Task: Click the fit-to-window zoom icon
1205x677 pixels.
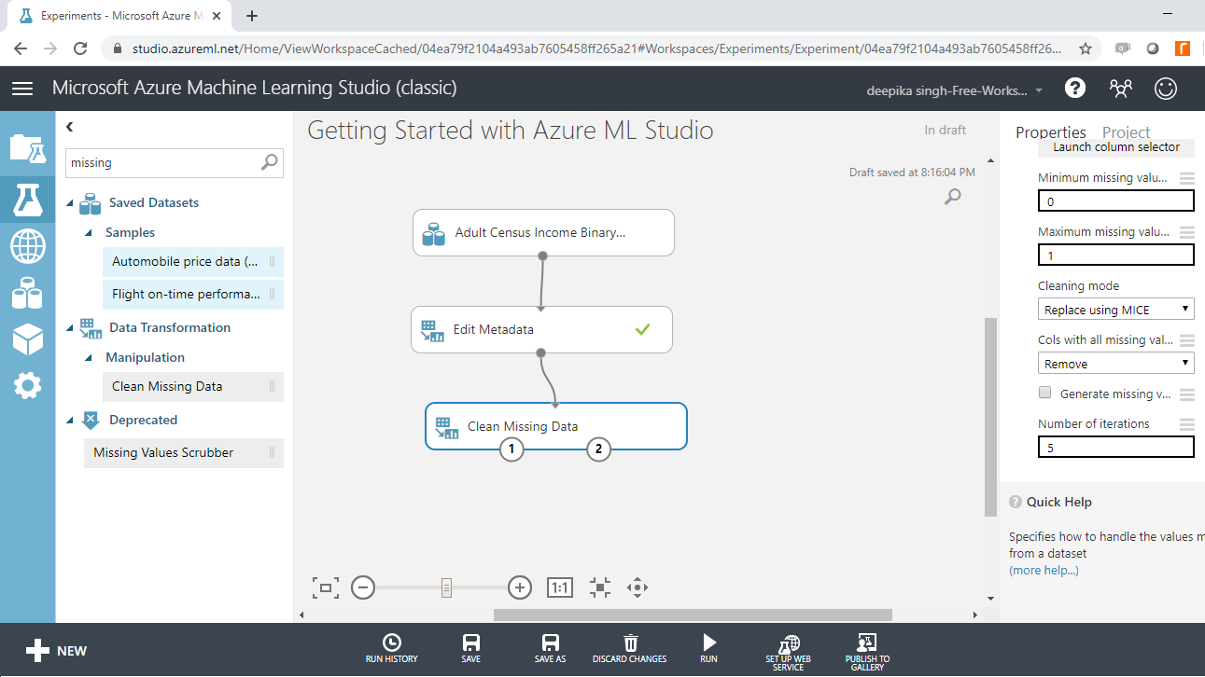Action: pyautogui.click(x=325, y=587)
